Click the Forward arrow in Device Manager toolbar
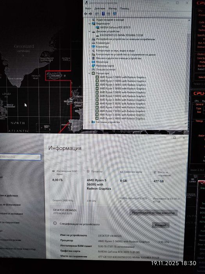 pyautogui.click(x=90, y=14)
